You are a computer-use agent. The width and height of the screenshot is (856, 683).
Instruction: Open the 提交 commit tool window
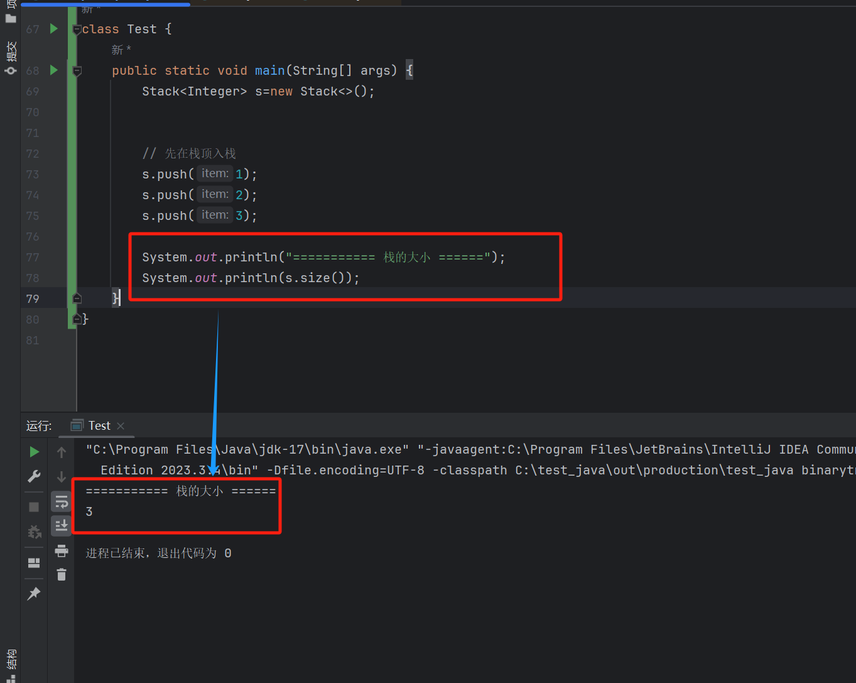(10, 58)
